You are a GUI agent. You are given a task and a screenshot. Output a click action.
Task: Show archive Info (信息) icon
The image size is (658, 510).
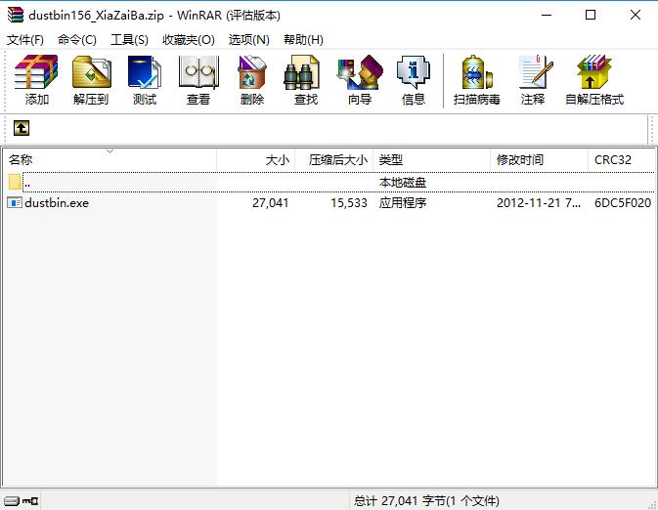(x=414, y=80)
